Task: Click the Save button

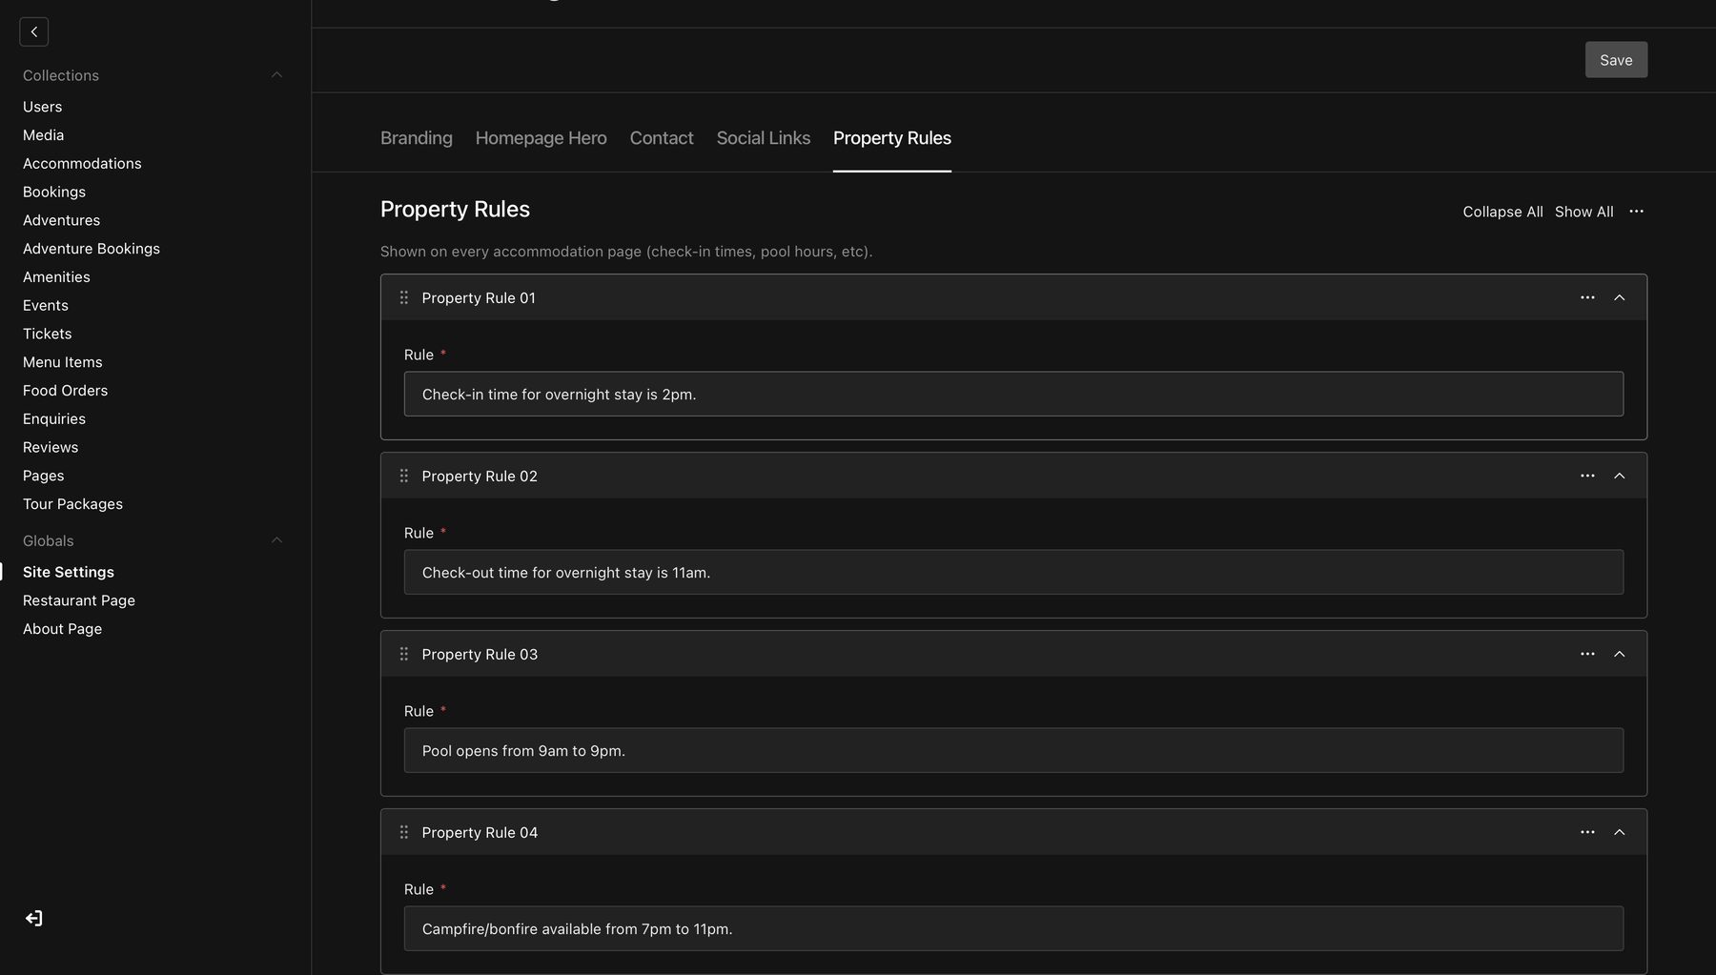Action: [x=1616, y=60]
